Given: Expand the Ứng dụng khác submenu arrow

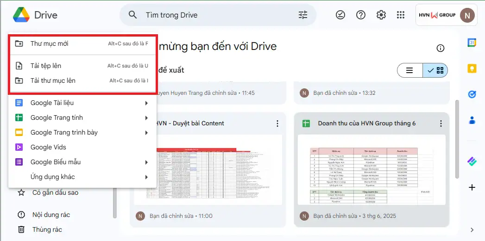Looking at the screenshot, I should [x=146, y=177].
